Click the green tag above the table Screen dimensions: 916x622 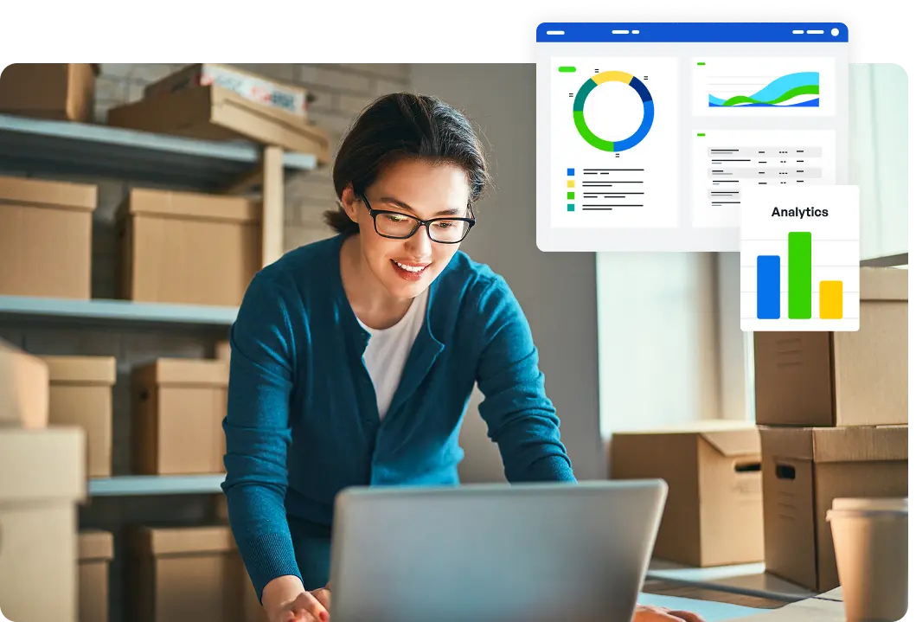click(701, 135)
